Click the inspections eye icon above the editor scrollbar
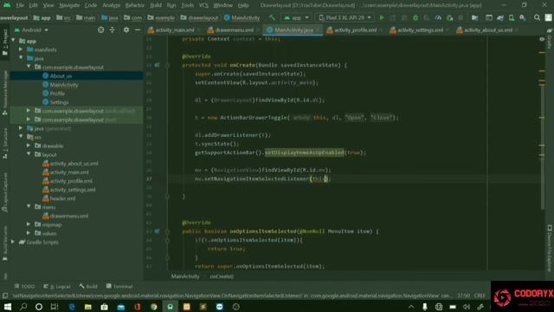Viewport: 554px width, 312px height. [x=542, y=39]
